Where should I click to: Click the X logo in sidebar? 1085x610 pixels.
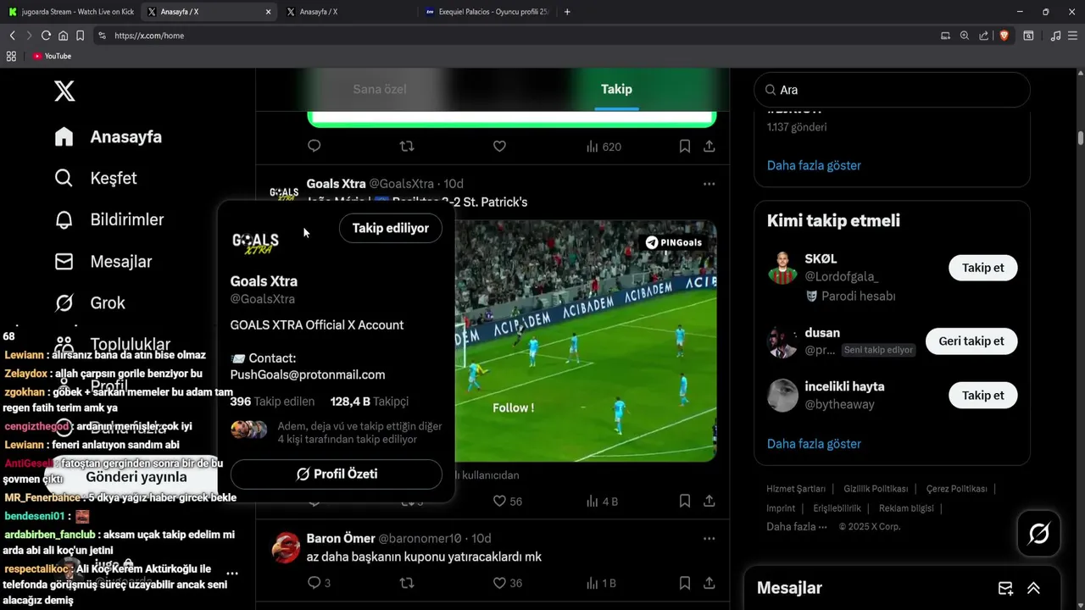tap(64, 91)
